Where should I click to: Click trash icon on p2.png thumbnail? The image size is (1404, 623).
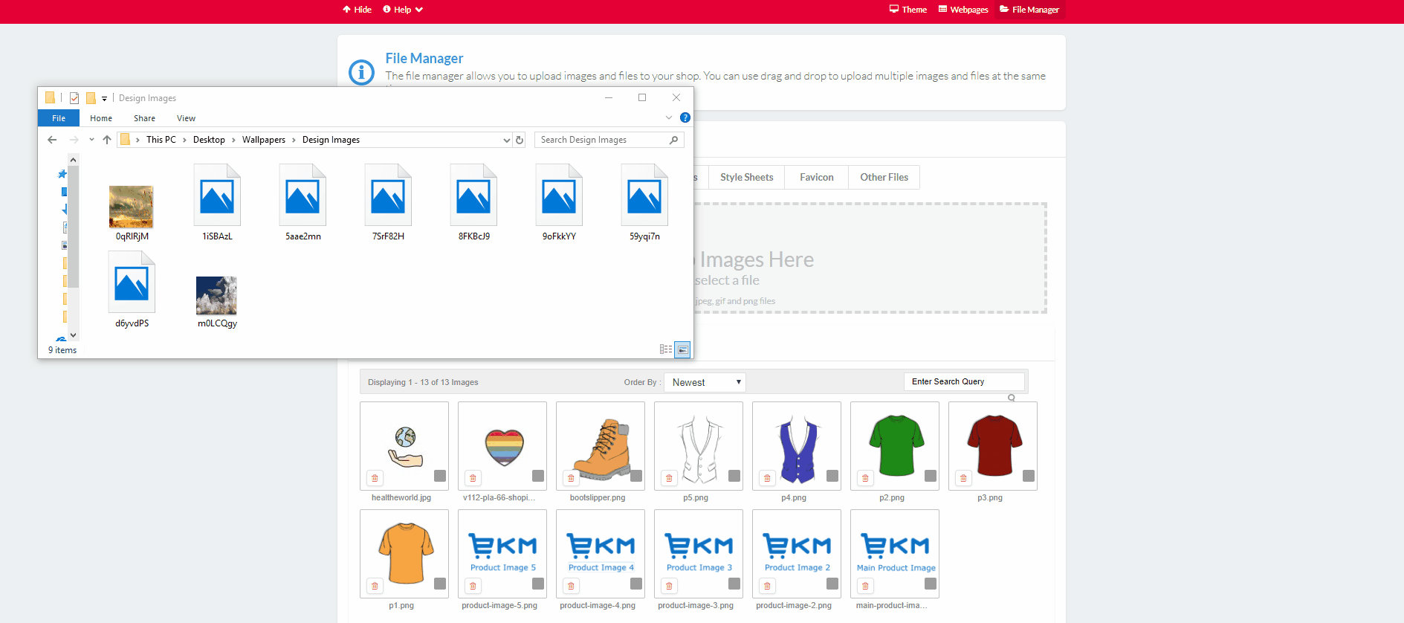(865, 478)
